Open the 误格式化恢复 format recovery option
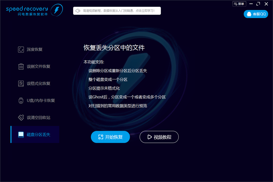The height and width of the screenshot is (182, 273). tap(38, 83)
